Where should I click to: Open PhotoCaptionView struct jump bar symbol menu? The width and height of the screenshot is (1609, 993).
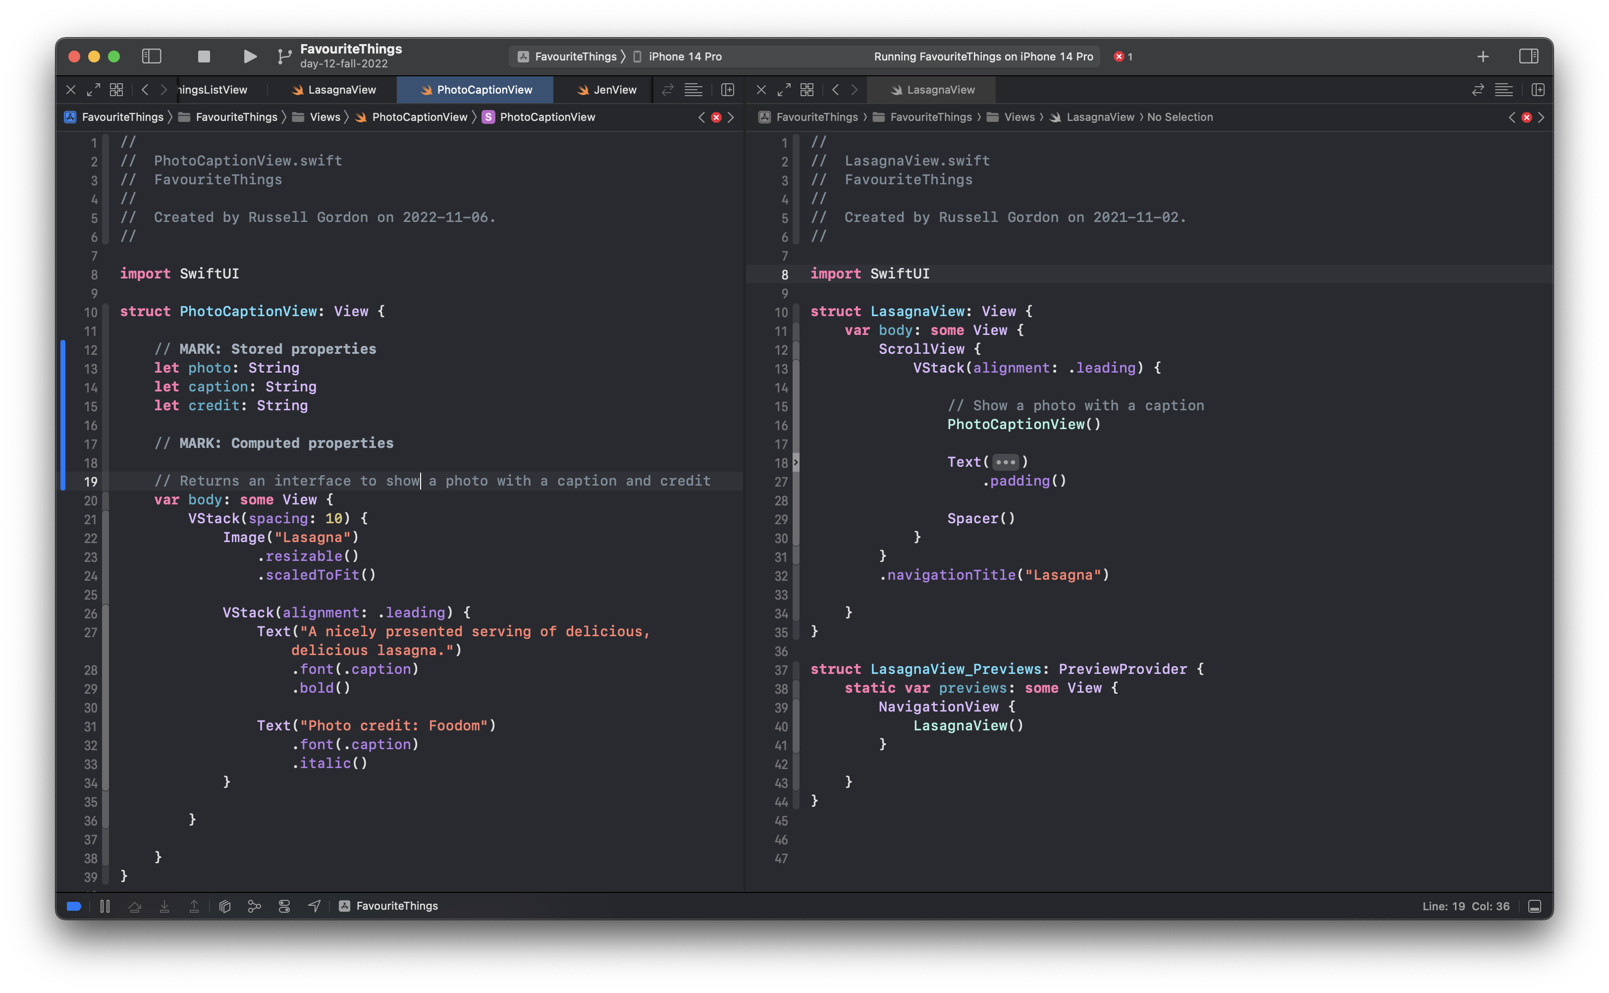click(x=546, y=117)
